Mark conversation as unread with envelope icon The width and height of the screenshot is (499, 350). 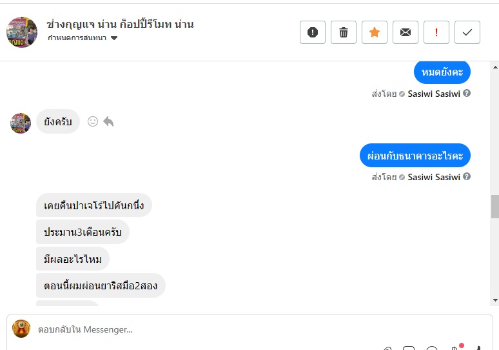pyautogui.click(x=406, y=32)
